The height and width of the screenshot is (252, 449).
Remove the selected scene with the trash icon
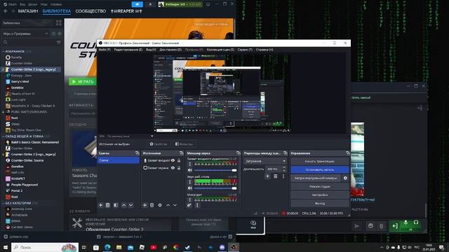tap(107, 205)
